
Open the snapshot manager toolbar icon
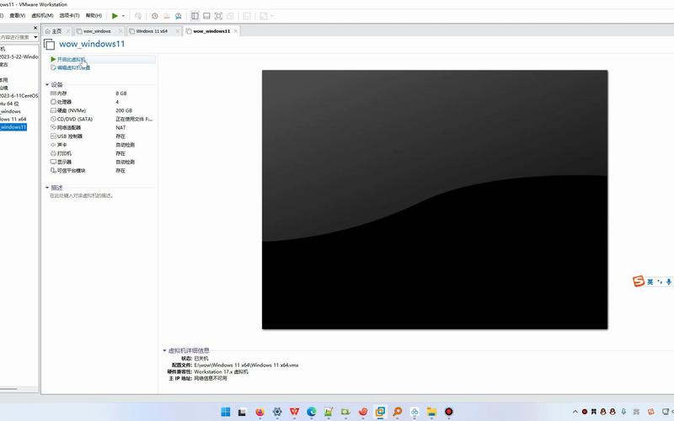(178, 16)
